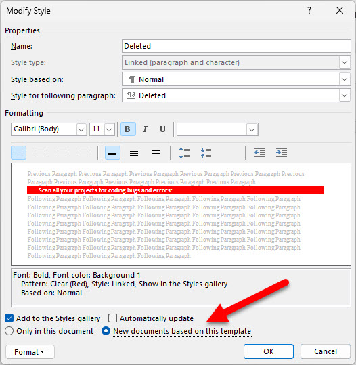Confirm changes with OK button
This screenshot has width=356, height=365.
tap(269, 351)
